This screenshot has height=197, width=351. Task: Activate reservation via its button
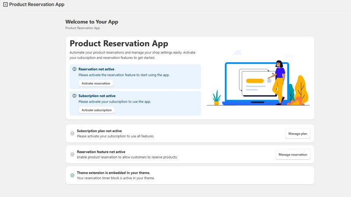click(96, 83)
